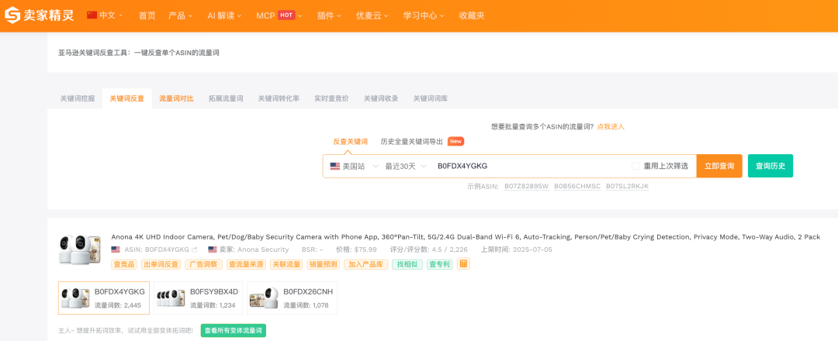This screenshot has height=341, width=838.
Task: Click the 查看所有变体流量词 button
Action: coord(233,330)
